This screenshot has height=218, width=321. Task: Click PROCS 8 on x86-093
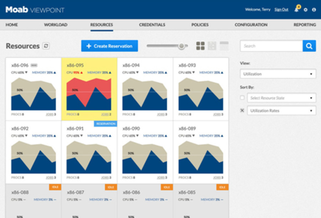185,114
